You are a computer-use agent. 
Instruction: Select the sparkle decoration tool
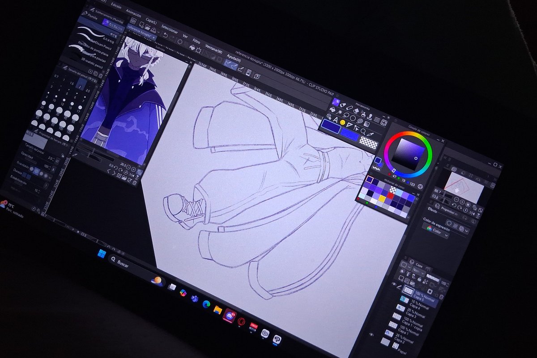pyautogui.click(x=340, y=112)
